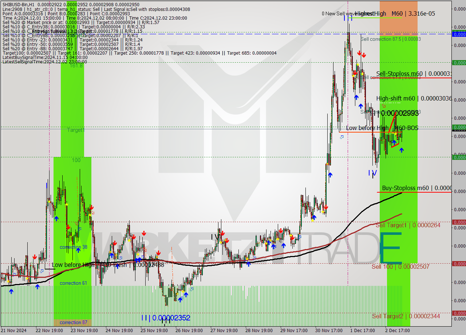The height and width of the screenshot is (335, 466).
Task: Click the Point A:0.00003316 info line
Action: (x=66, y=14)
